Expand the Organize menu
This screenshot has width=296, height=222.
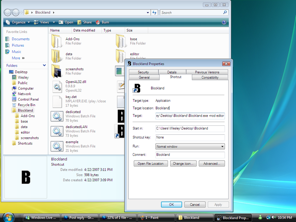(x=18, y=22)
